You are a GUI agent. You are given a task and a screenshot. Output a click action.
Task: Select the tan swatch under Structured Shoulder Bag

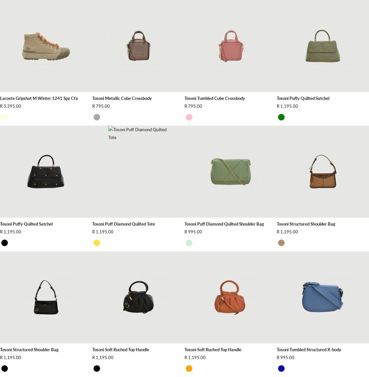pyautogui.click(x=281, y=243)
